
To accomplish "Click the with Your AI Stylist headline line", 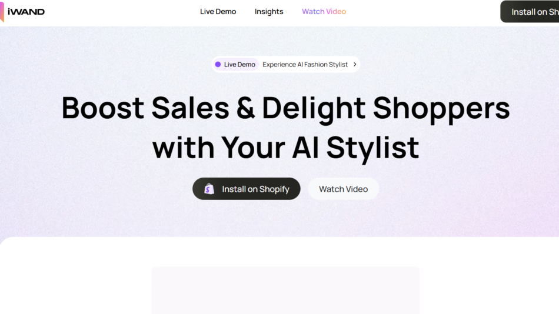I will coord(285,147).
